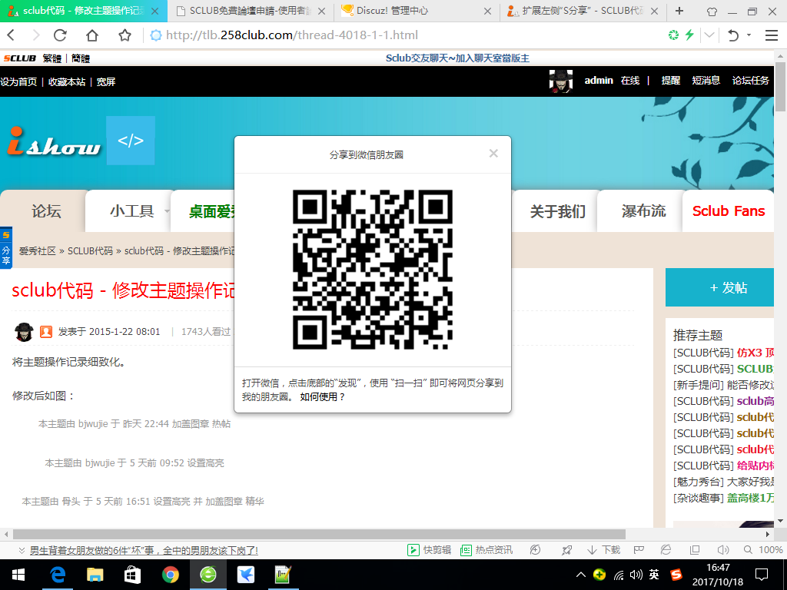Open Google Chrome from the taskbar
Image resolution: width=787 pixels, height=590 pixels.
170,575
